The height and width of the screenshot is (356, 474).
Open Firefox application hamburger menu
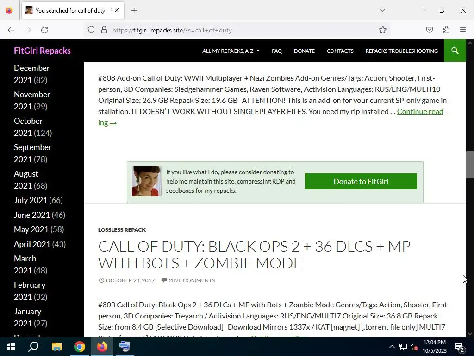click(x=463, y=30)
